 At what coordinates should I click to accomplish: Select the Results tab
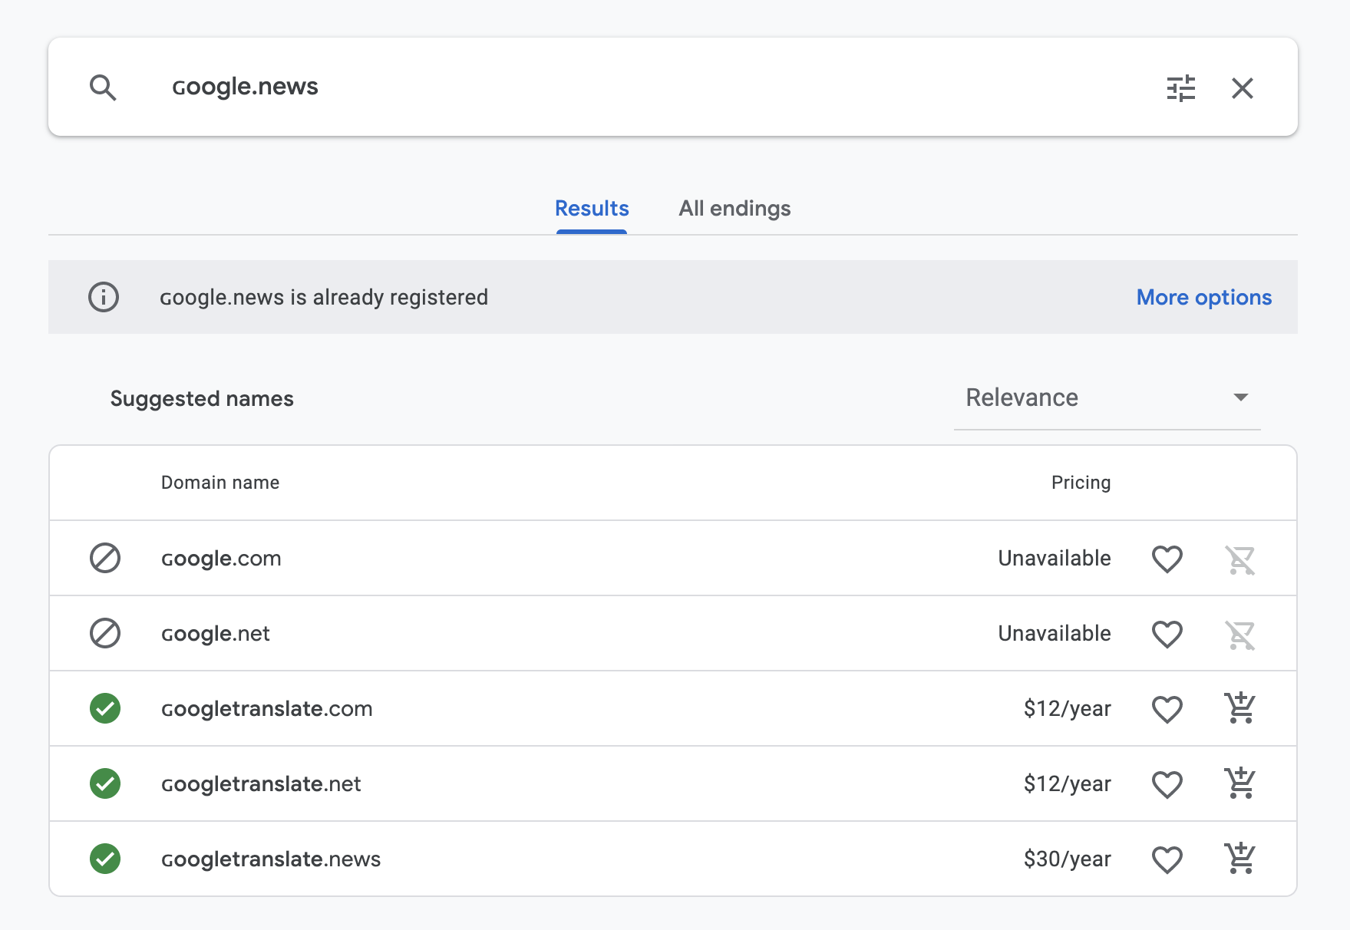(x=592, y=209)
